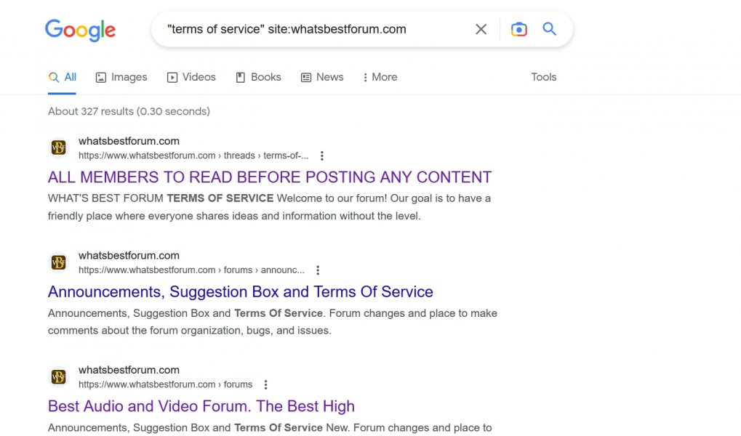Click third result URL ending in forums
The image size is (741, 436).
(x=165, y=384)
